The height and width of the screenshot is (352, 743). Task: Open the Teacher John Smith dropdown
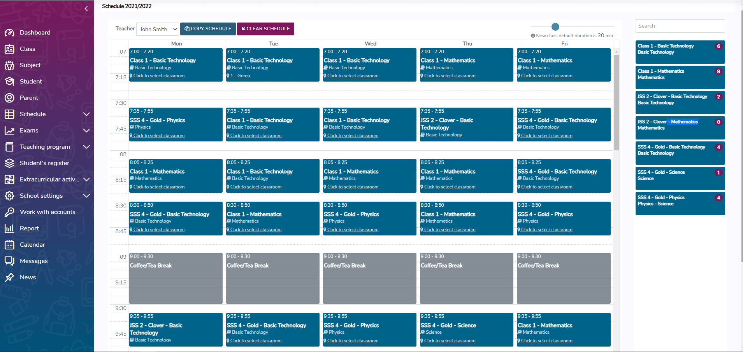pyautogui.click(x=158, y=29)
